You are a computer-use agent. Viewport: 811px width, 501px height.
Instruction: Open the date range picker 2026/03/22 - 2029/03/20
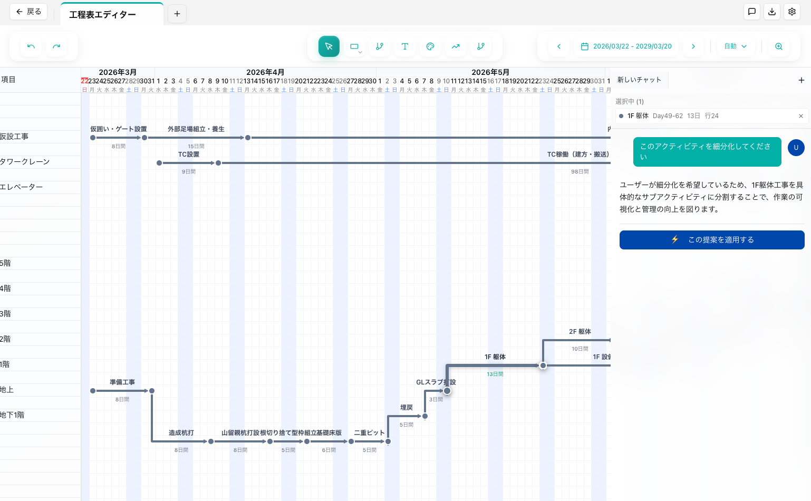[626, 46]
